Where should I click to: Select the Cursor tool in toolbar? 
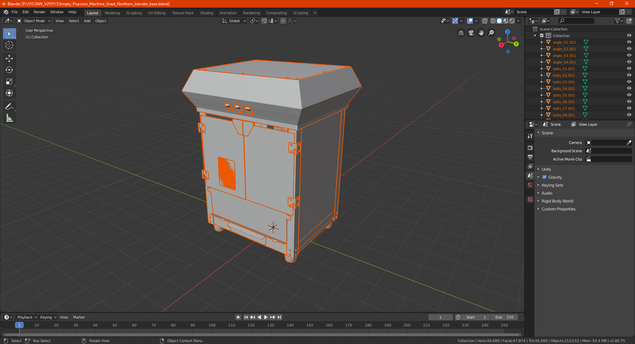point(9,45)
